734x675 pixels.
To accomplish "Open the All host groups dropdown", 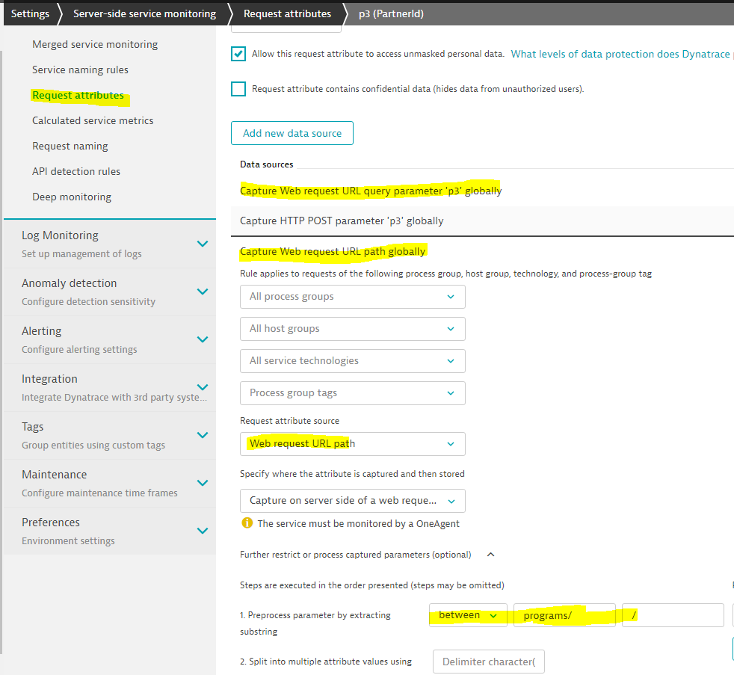I will point(352,329).
